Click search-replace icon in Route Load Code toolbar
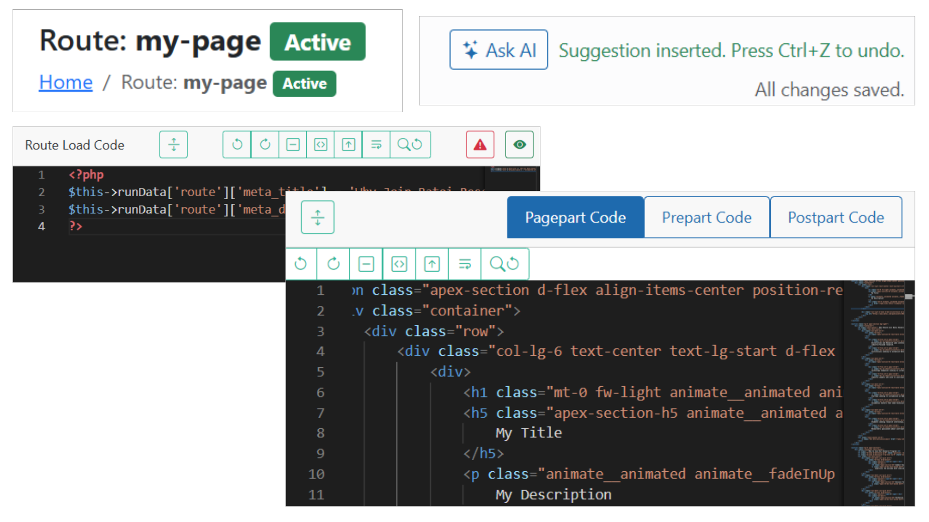The height and width of the screenshot is (522, 929). pos(410,145)
